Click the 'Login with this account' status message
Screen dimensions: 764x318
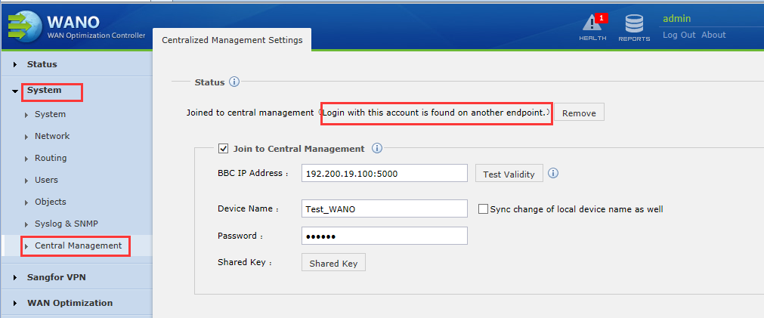[x=434, y=113]
